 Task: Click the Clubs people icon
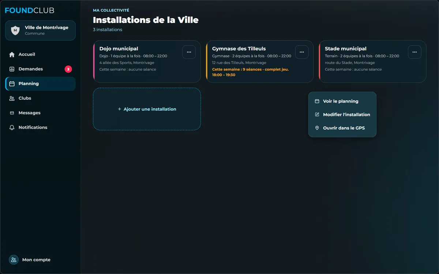click(12, 98)
